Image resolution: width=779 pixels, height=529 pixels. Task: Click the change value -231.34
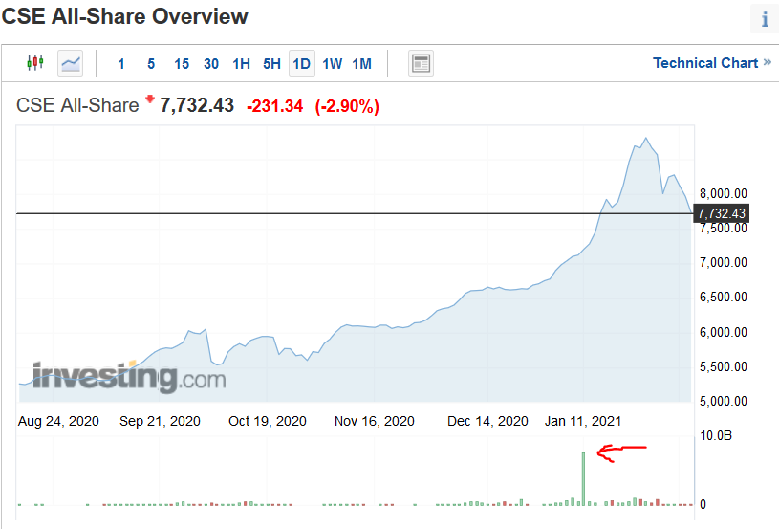click(x=274, y=106)
